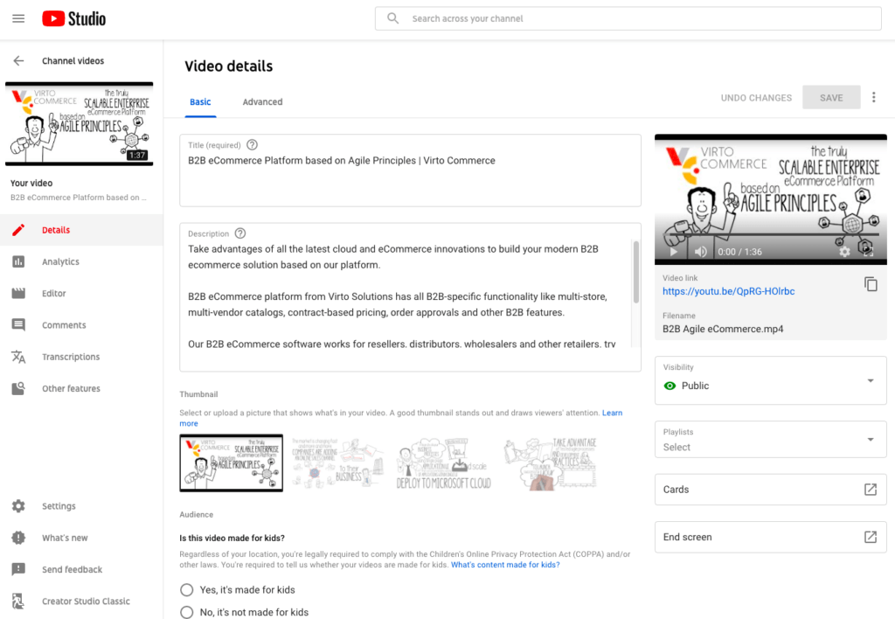This screenshot has width=895, height=619.
Task: Open help for the Description field
Action: 240,233
